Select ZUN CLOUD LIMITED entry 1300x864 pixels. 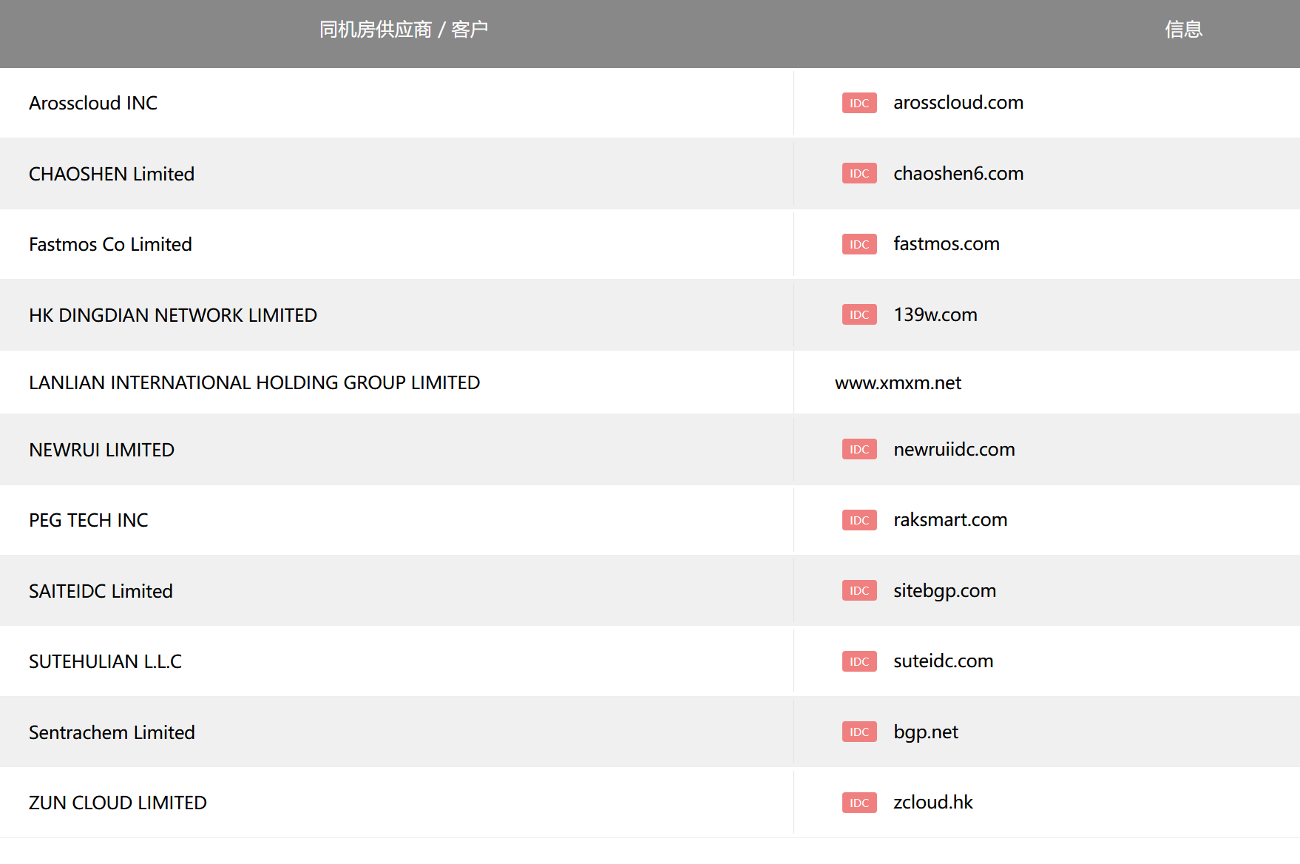tap(118, 803)
